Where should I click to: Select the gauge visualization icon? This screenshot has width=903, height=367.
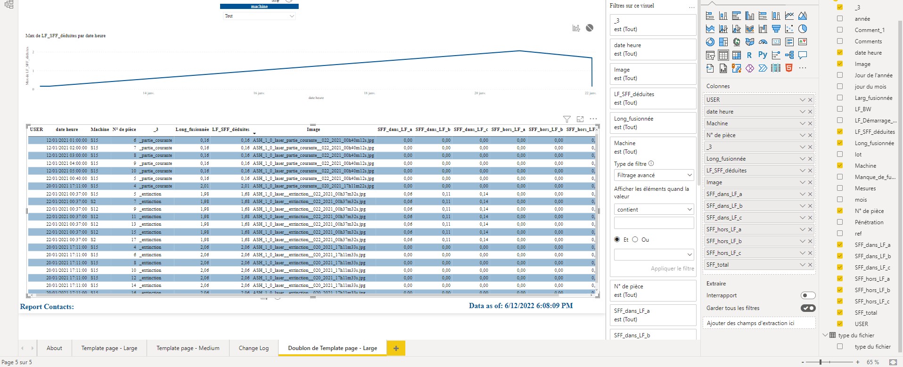[x=763, y=42]
